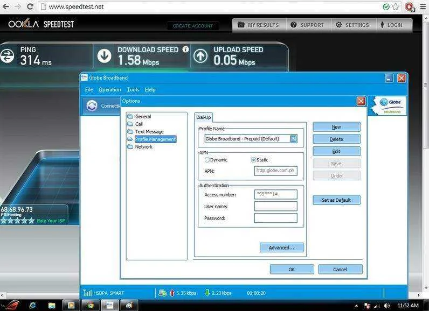Click the download speed info icon
Image resolution: width=429 pixels, height=311 pixels.
tap(185, 49)
